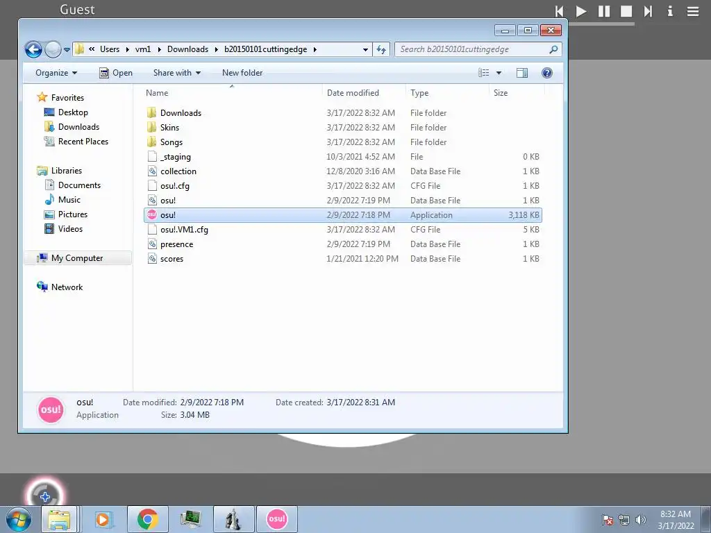Click the Change your view icon
This screenshot has height=533, width=711.
pyautogui.click(x=484, y=73)
